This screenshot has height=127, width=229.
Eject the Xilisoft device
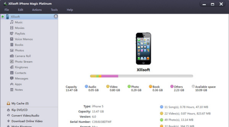(56, 16)
